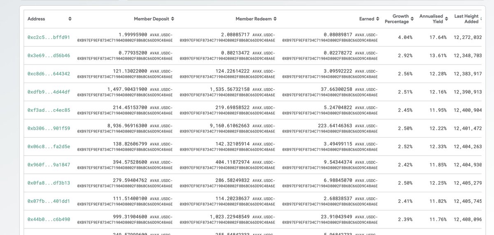Screen dimensions: 494x235
Task: Open address 0xb306...901f59
Action: pyautogui.click(x=49, y=128)
